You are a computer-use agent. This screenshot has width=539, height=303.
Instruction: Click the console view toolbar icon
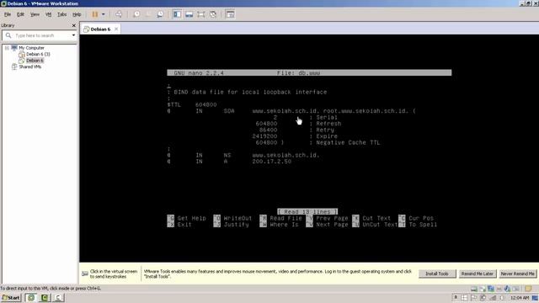pos(230,14)
